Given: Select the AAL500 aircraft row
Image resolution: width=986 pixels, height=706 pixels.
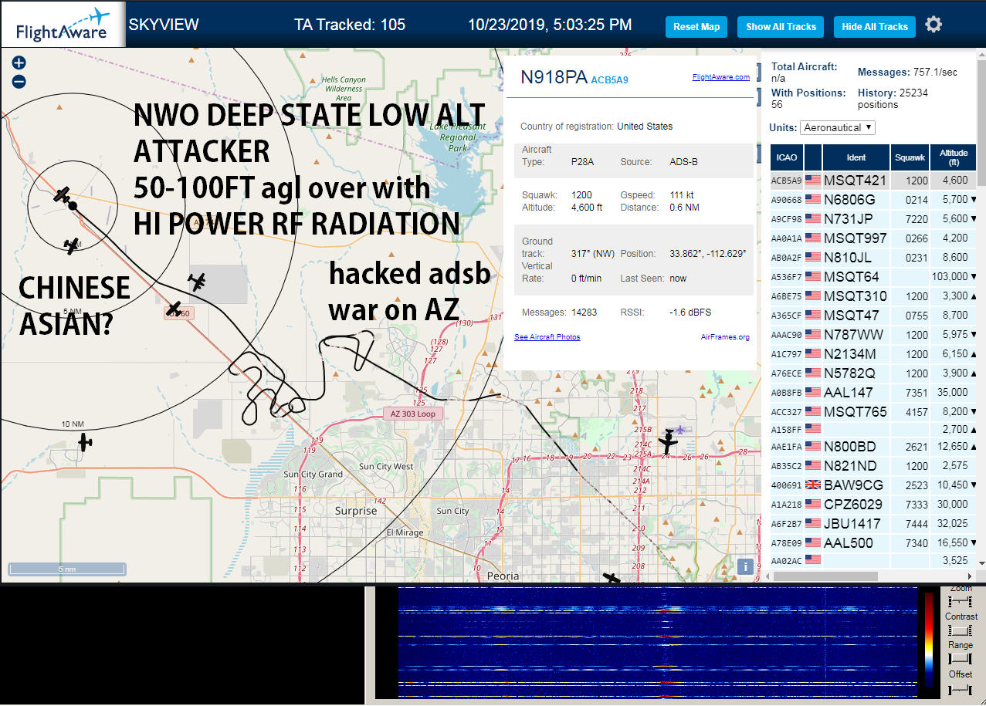Looking at the screenshot, I should [873, 543].
